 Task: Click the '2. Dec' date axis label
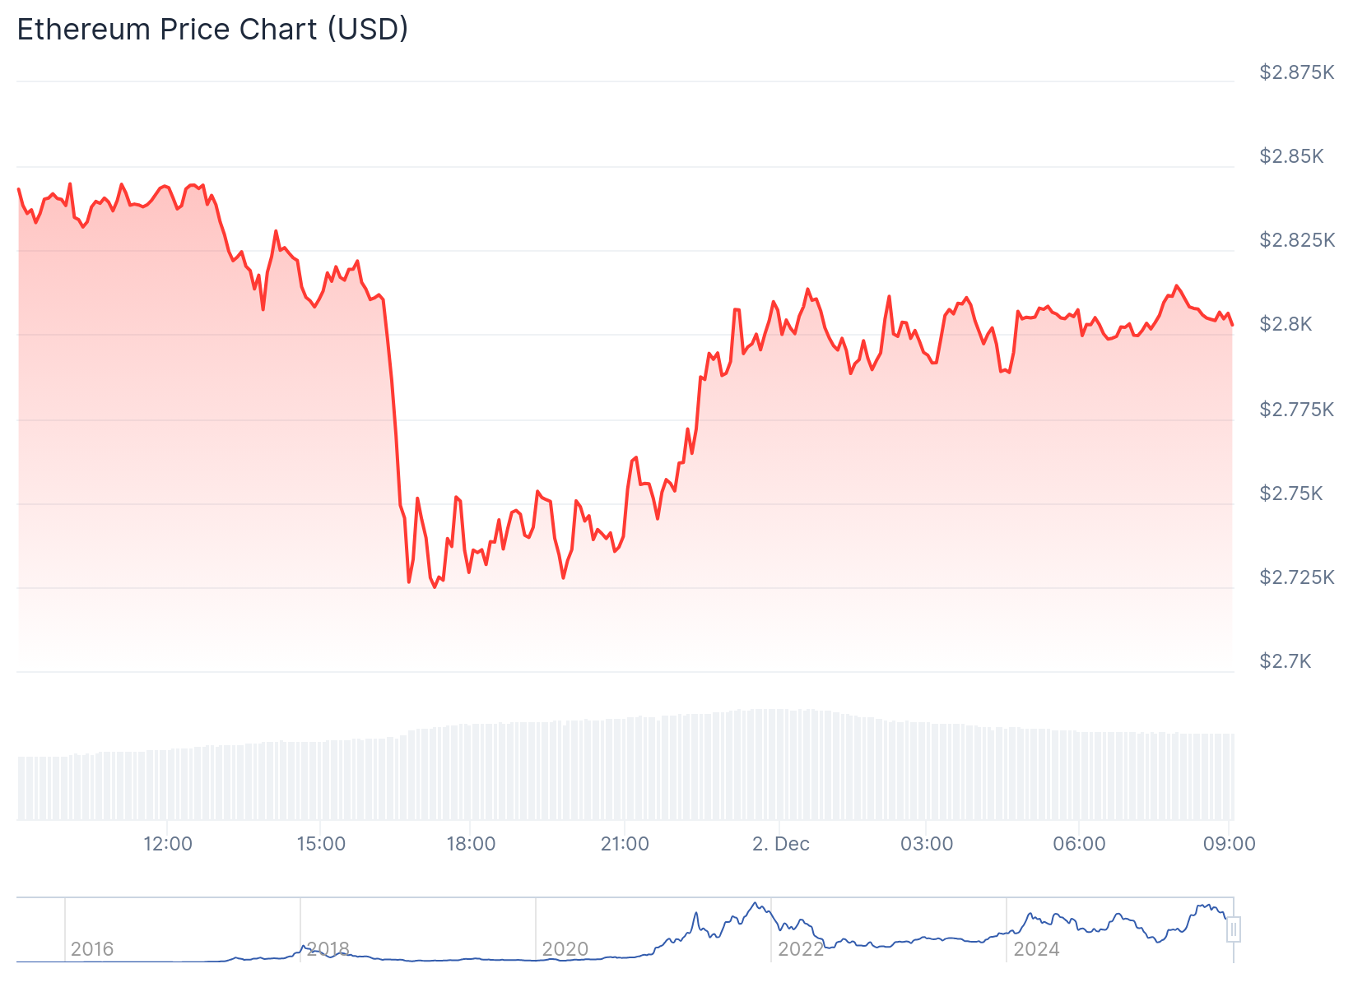(x=781, y=844)
